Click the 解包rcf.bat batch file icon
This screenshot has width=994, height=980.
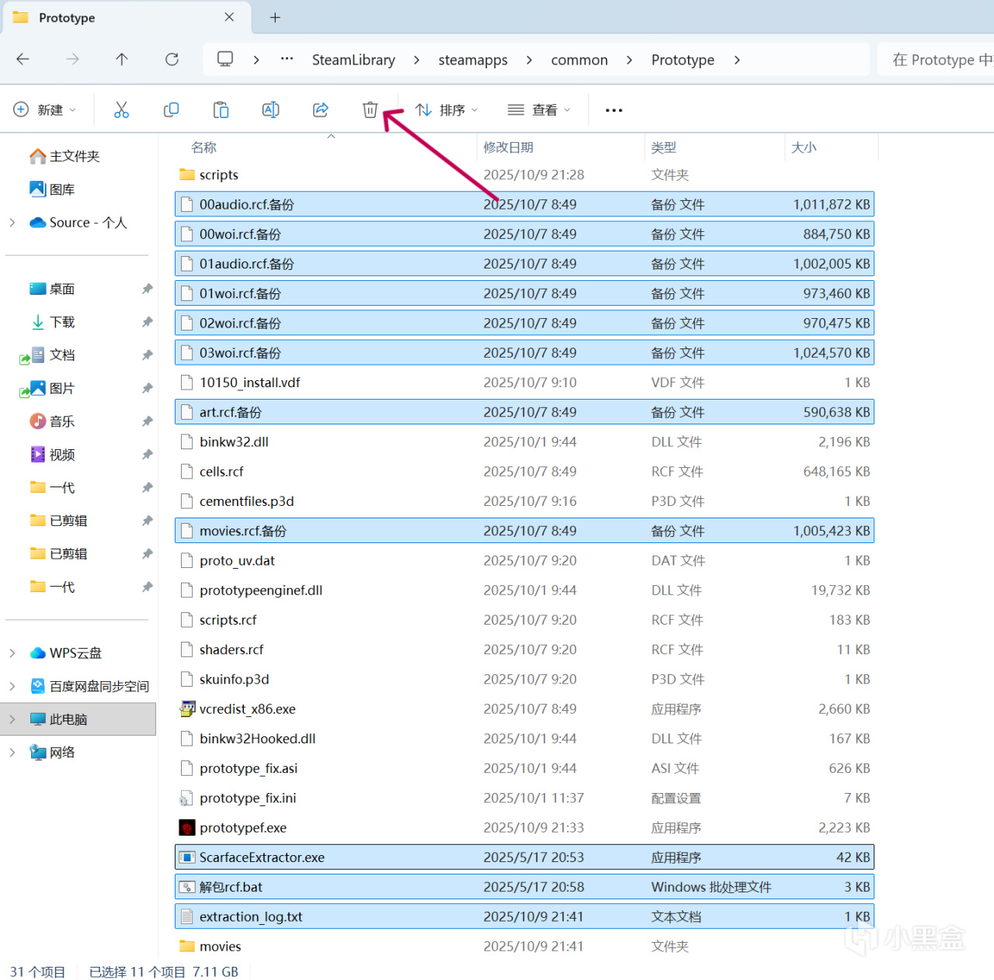coord(187,887)
